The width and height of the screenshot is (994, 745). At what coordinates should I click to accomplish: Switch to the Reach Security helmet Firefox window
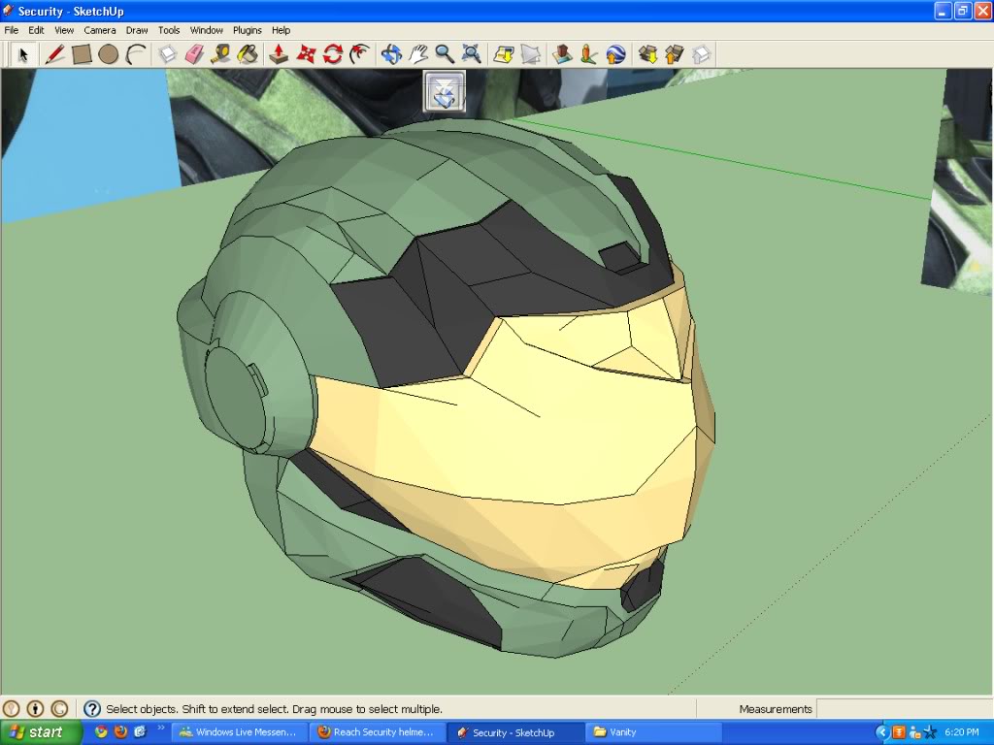tap(378, 732)
